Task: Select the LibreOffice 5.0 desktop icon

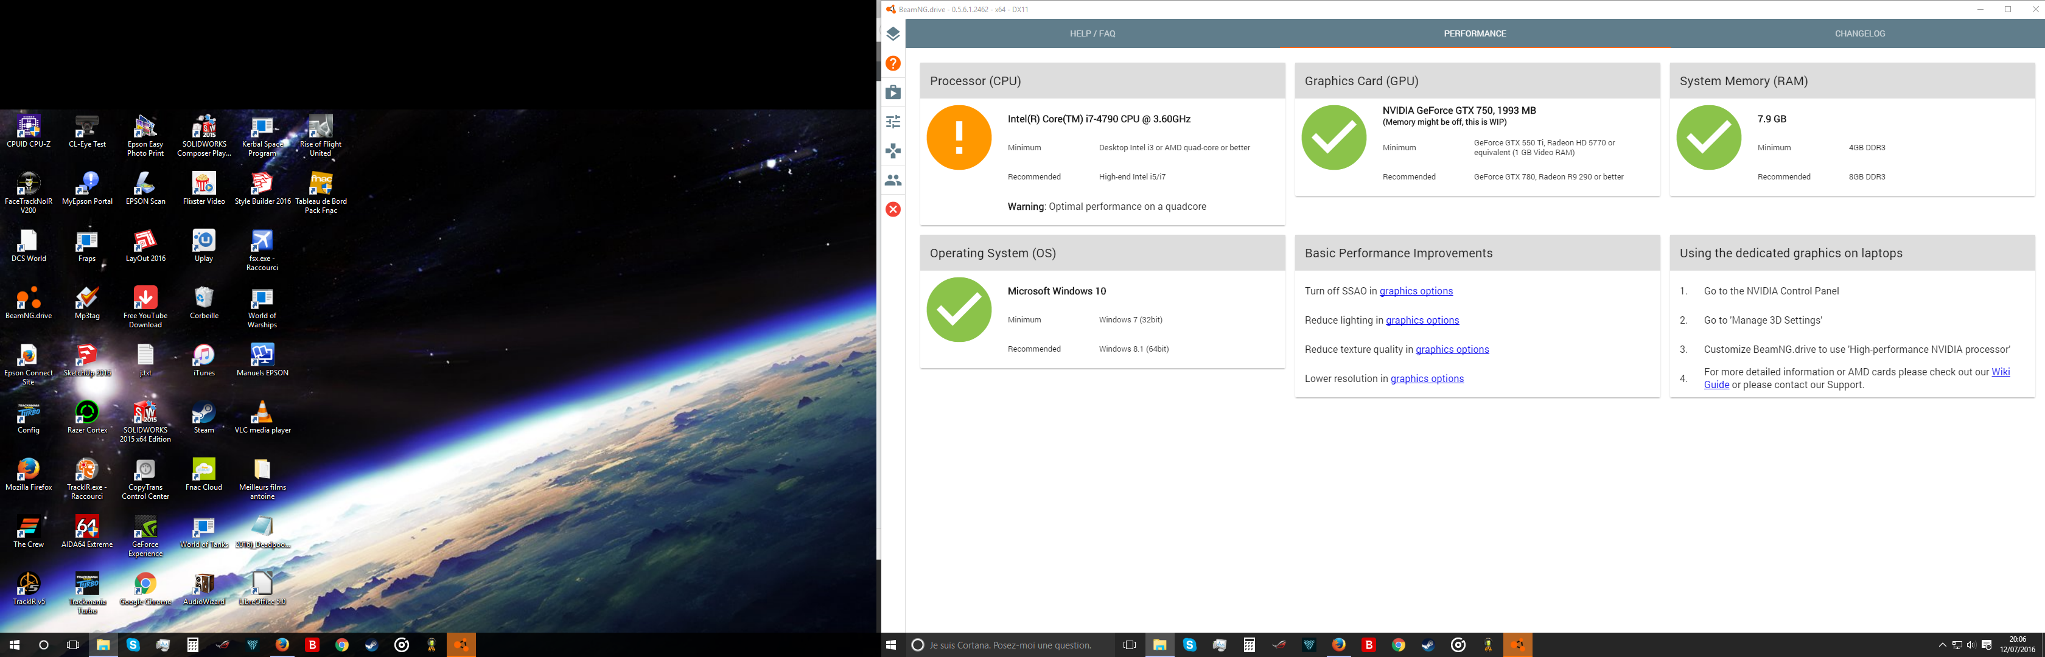Action: click(262, 589)
